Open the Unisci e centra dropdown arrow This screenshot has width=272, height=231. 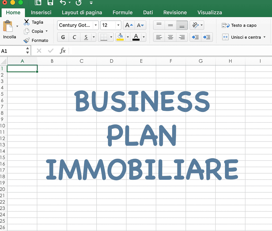click(265, 37)
